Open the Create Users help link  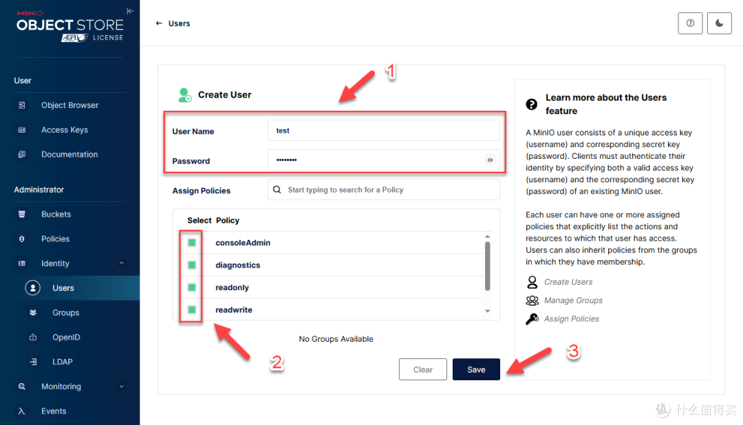click(568, 282)
